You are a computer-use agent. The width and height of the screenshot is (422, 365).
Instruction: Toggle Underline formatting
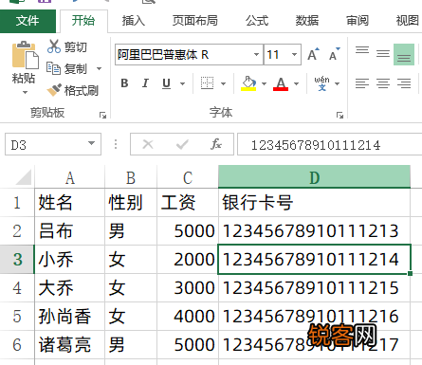[166, 83]
